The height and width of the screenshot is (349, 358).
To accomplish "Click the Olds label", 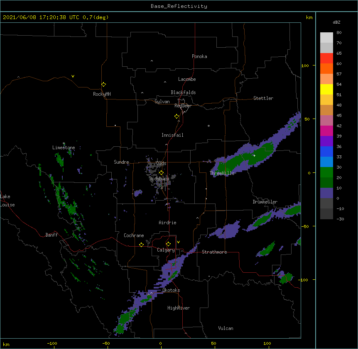I will [x=161, y=163].
